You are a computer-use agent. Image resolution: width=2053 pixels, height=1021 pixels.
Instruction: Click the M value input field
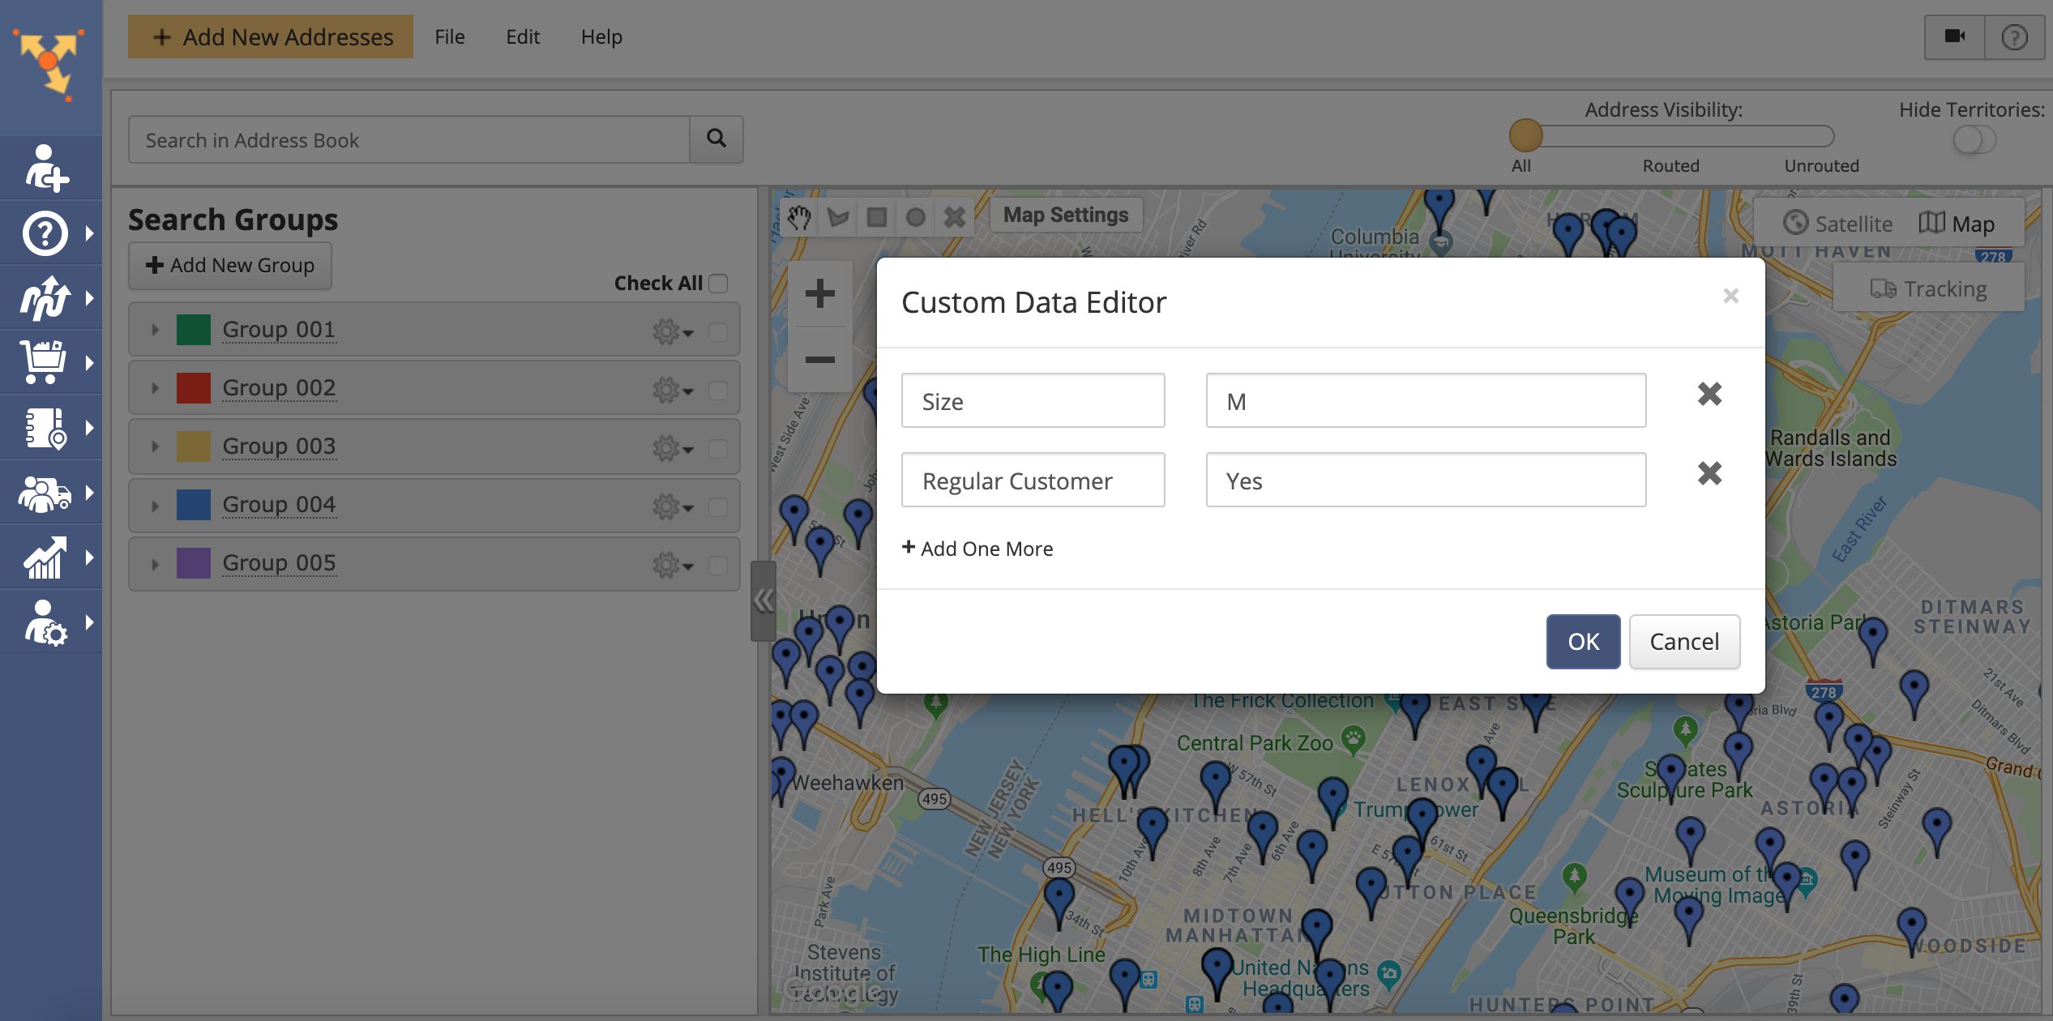[x=1426, y=400]
